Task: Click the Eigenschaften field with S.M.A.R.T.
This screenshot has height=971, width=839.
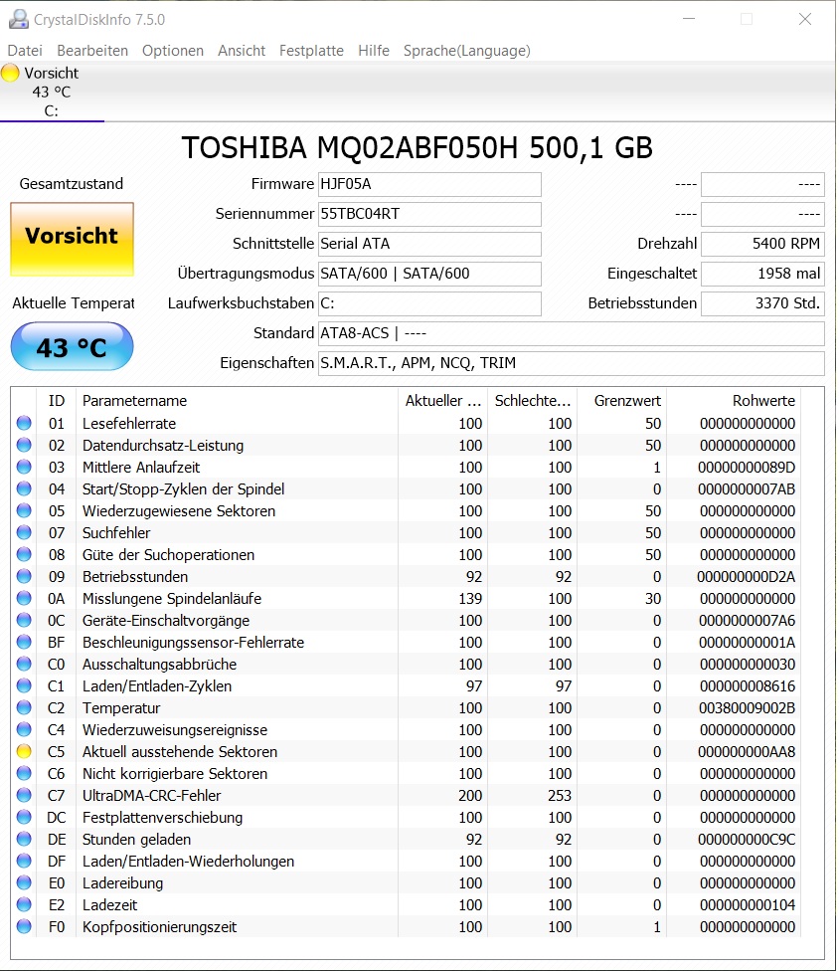Action: click(x=571, y=363)
